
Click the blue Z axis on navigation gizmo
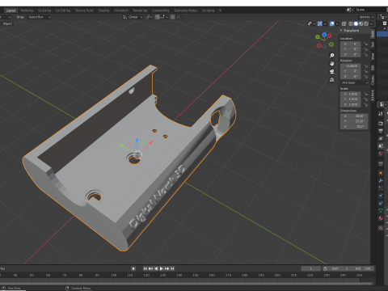point(324,35)
